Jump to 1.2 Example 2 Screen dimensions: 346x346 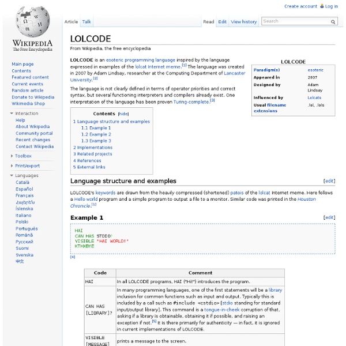(96, 134)
